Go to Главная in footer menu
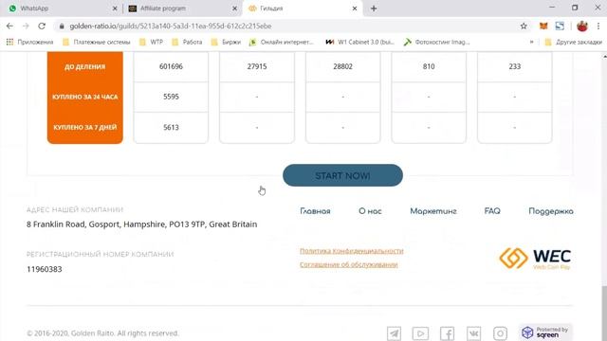607x341 pixels. pyautogui.click(x=315, y=211)
